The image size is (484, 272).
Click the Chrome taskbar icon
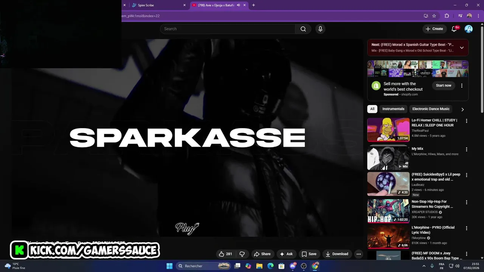click(x=315, y=266)
